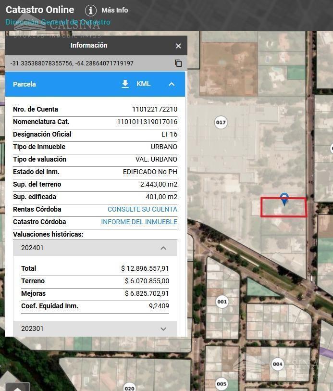The width and height of the screenshot is (333, 391).
Task: Click the Más Info circled i icon
Action: (x=91, y=11)
